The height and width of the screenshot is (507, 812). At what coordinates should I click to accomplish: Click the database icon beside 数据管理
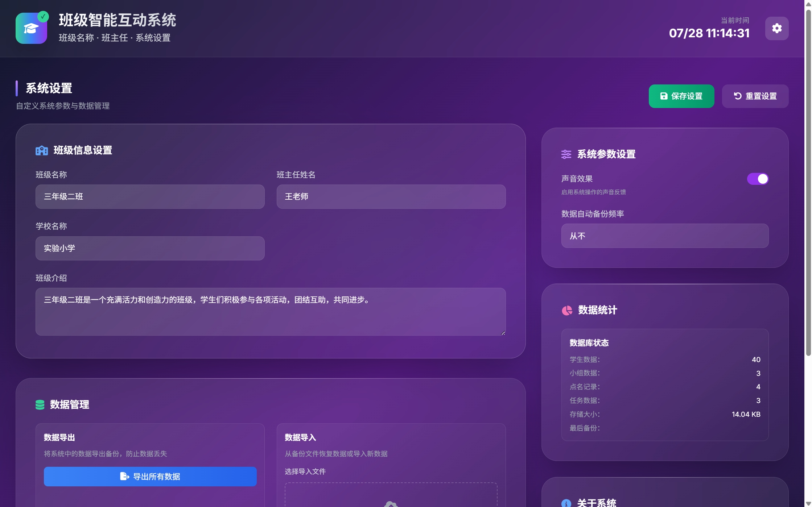40,405
